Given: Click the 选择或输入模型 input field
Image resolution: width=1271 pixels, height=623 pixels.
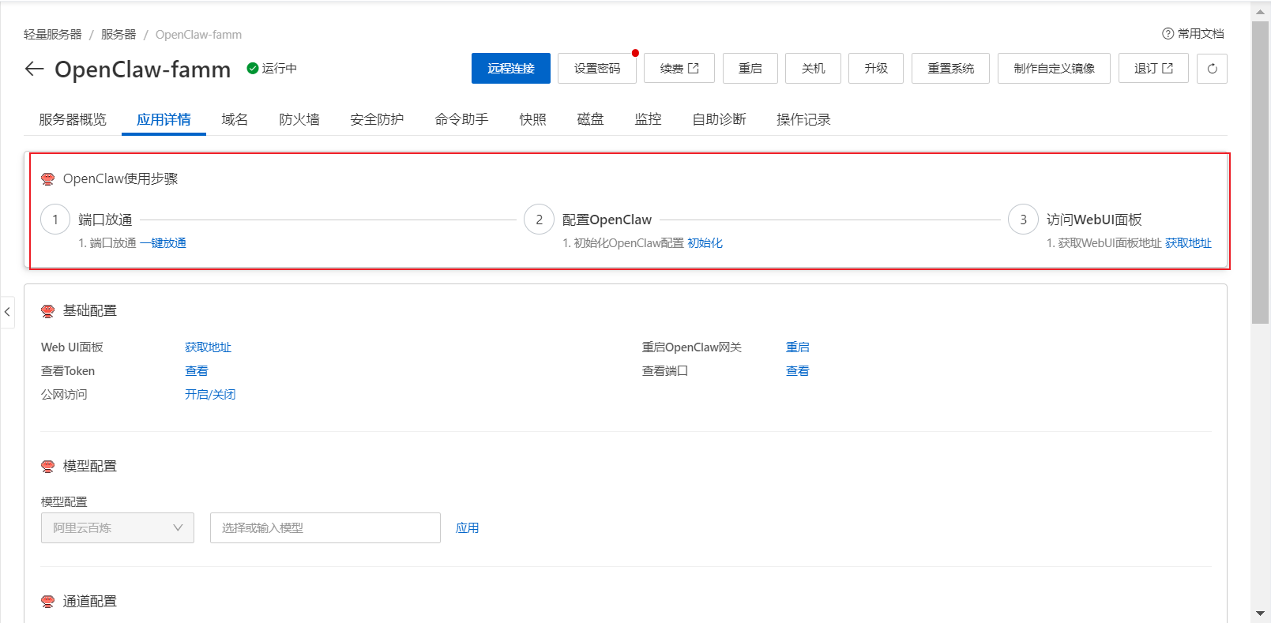Looking at the screenshot, I should coord(325,528).
